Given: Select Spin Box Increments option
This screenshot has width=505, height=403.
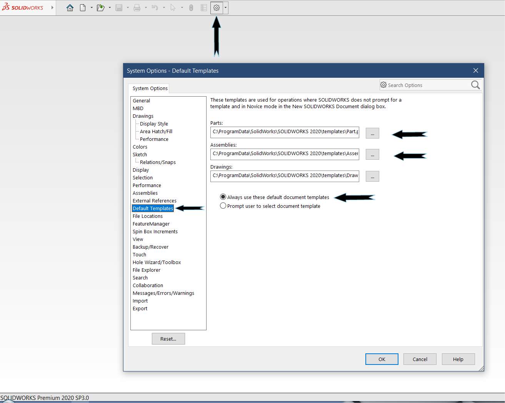Looking at the screenshot, I should 155,231.
